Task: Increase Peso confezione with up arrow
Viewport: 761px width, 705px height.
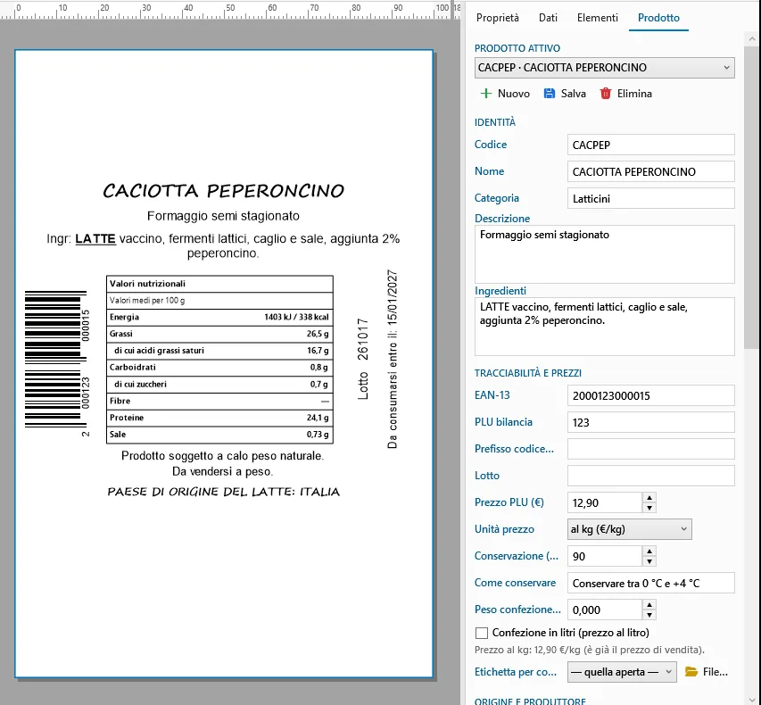Action: 649,604
